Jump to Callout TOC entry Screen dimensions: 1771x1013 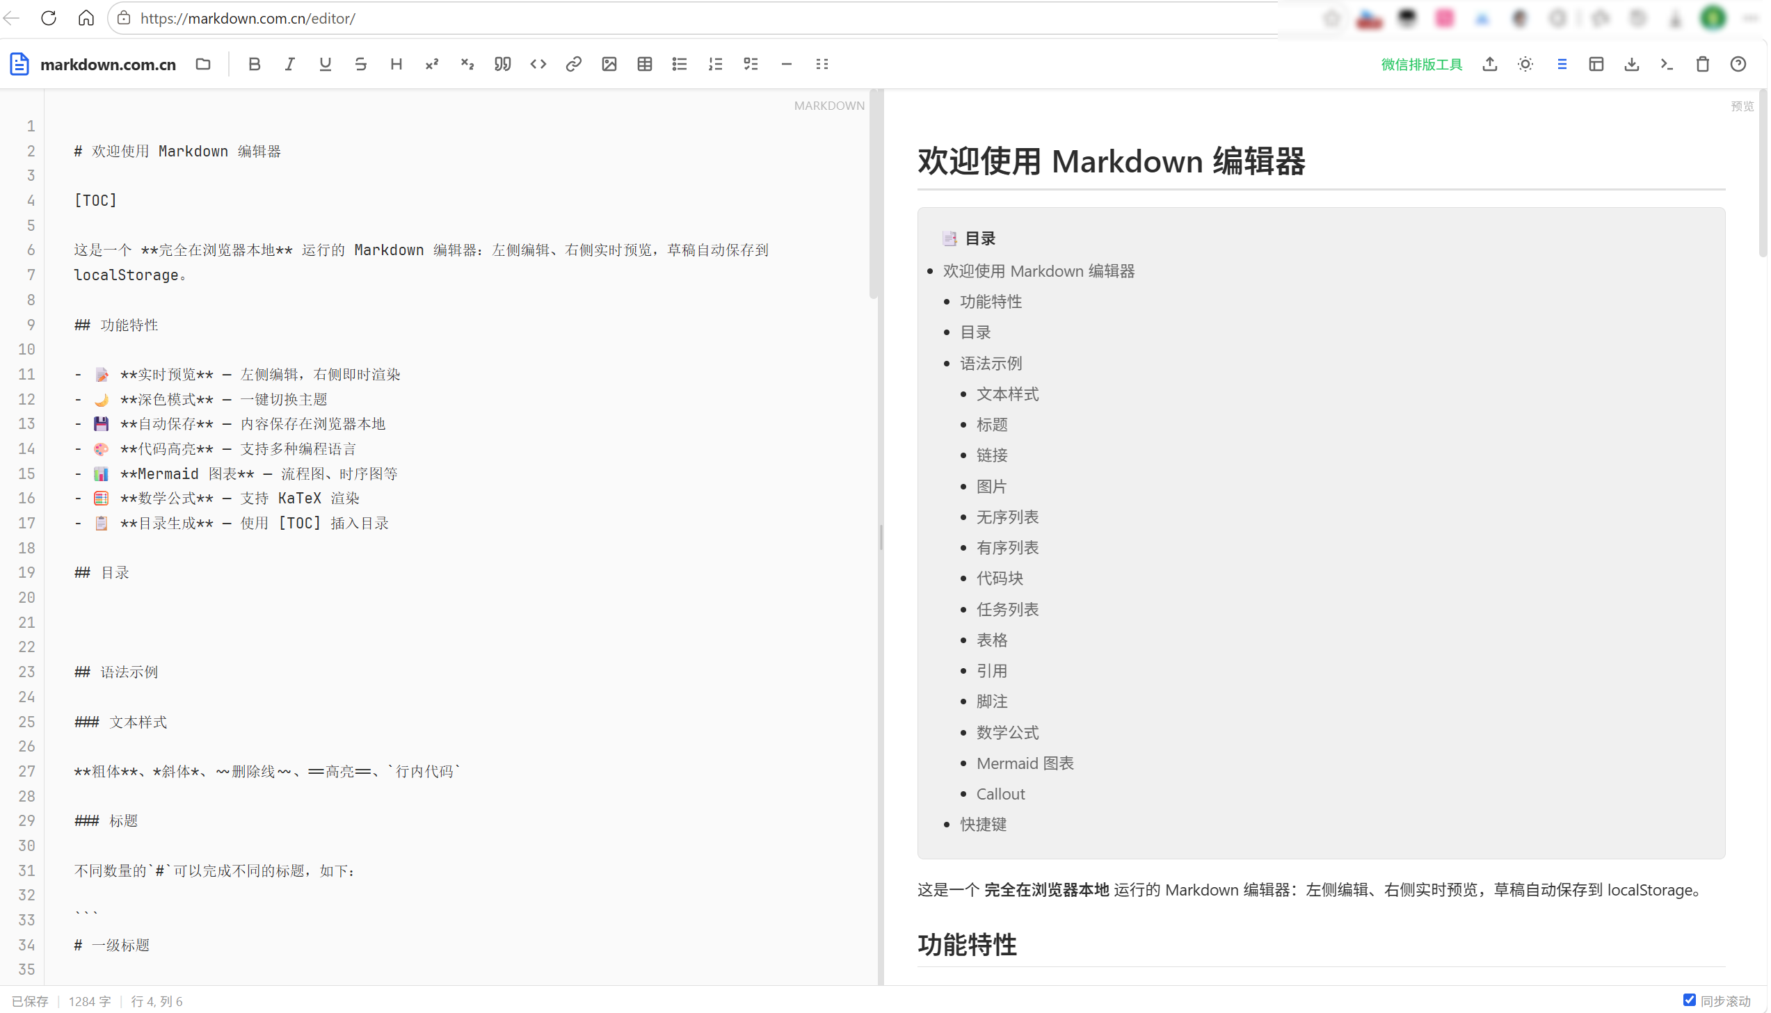tap(1001, 794)
